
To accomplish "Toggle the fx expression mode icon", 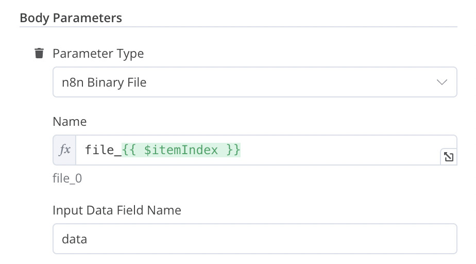I will (x=64, y=150).
